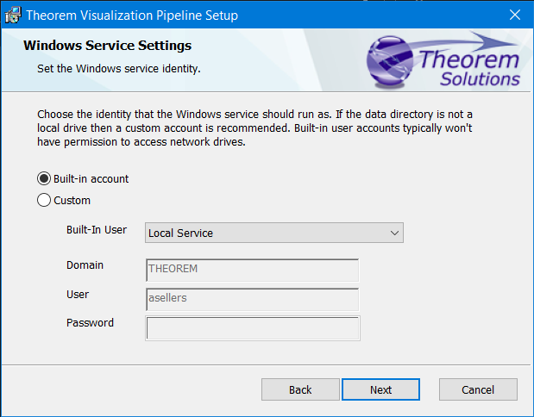Click the Theorem Visualization Pipeline Setup title
The height and width of the screenshot is (417, 534).
pos(132,16)
